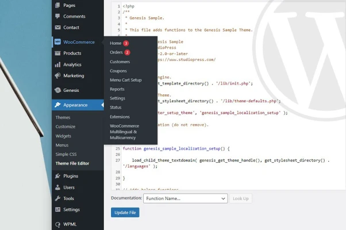
Task: Click the Analytics bar chart icon
Action: click(57, 64)
